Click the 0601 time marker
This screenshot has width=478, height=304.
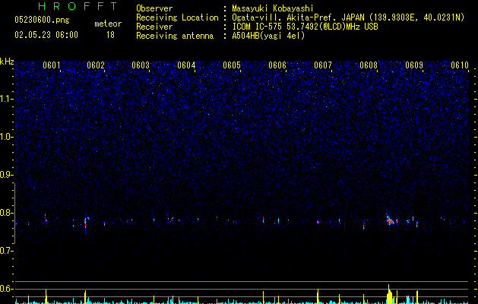pos(52,65)
